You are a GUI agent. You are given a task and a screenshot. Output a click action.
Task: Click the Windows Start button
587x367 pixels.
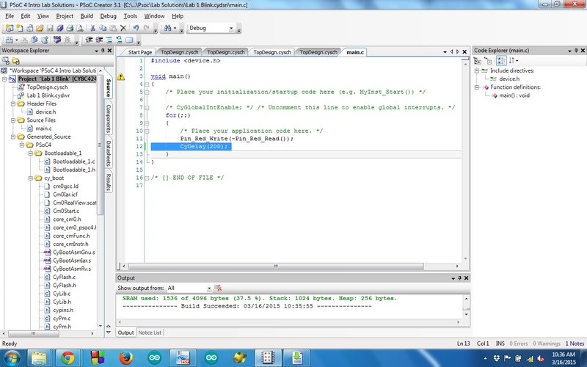pyautogui.click(x=11, y=358)
